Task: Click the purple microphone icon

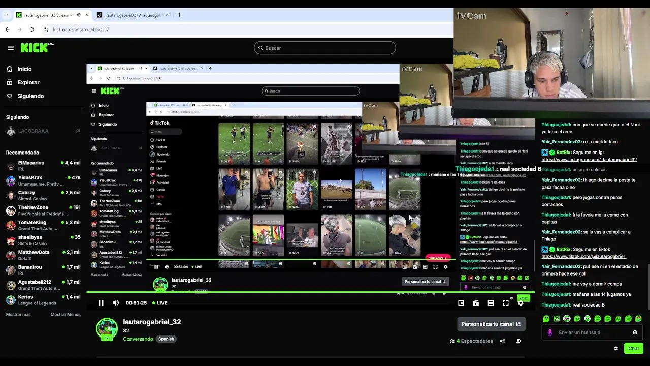Action: point(550,332)
